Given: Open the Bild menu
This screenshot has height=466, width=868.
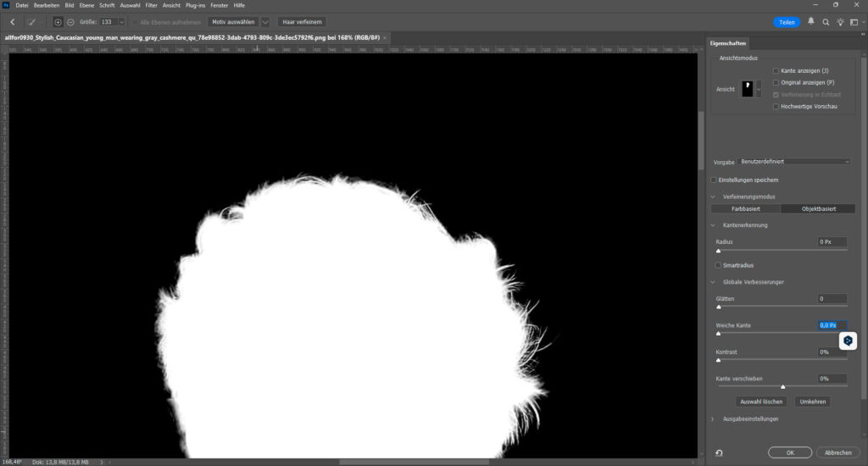Looking at the screenshot, I should tap(70, 5).
